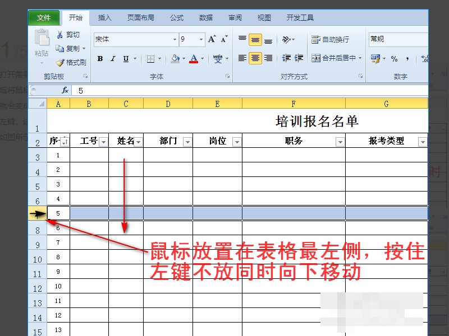Open 岗位 column filter dropdown
449x336 pixels.
(x=237, y=142)
